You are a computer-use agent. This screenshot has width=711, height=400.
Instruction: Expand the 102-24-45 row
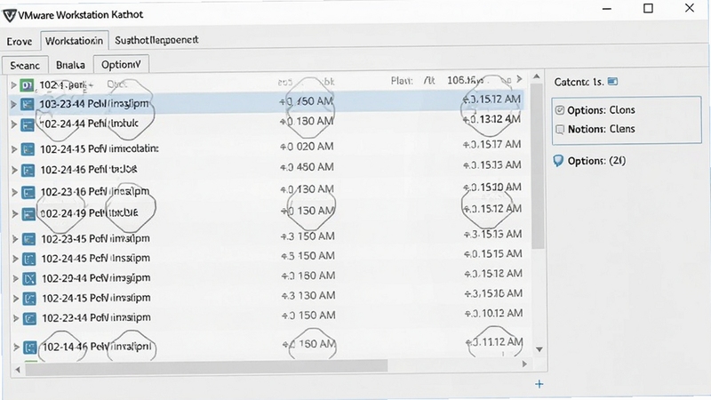point(15,259)
